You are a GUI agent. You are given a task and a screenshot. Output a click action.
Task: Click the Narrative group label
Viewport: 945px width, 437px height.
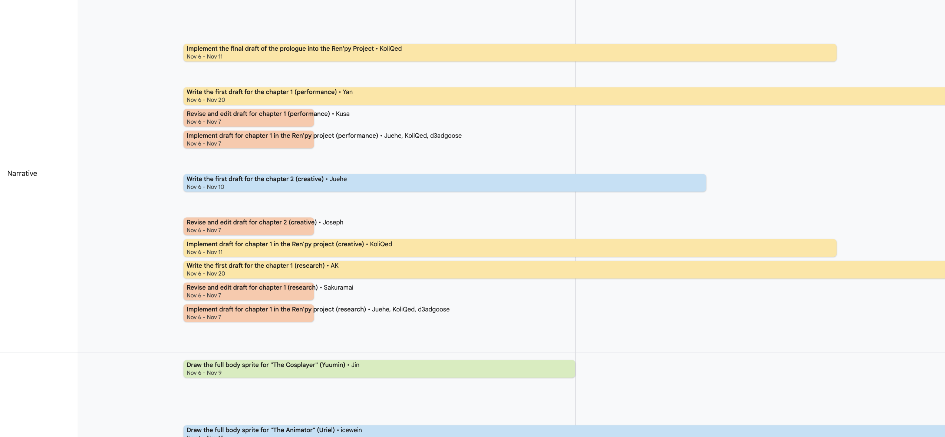[22, 173]
